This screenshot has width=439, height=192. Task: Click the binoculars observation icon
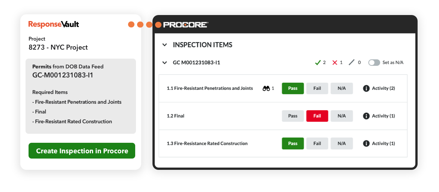point(266,88)
